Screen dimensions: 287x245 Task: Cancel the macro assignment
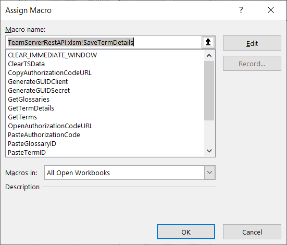click(252, 232)
